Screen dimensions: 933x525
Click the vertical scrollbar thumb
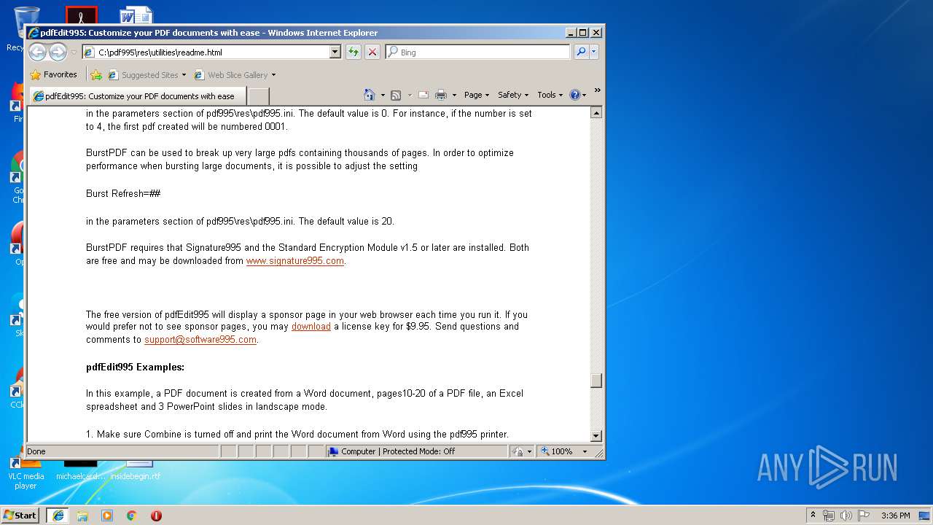point(596,381)
